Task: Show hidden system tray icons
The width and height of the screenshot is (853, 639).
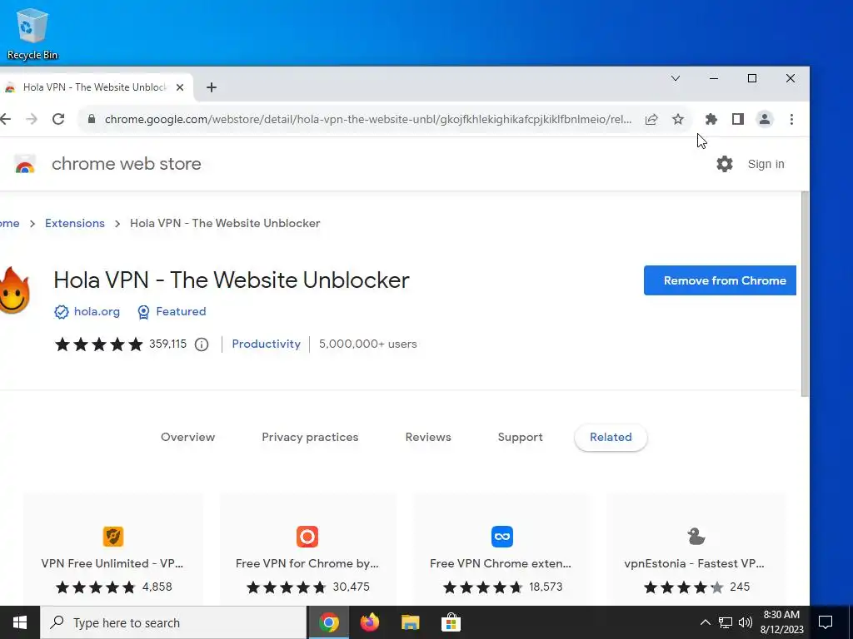Action: click(705, 622)
